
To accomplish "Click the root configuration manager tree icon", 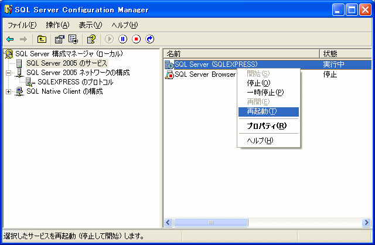I will click(9, 54).
